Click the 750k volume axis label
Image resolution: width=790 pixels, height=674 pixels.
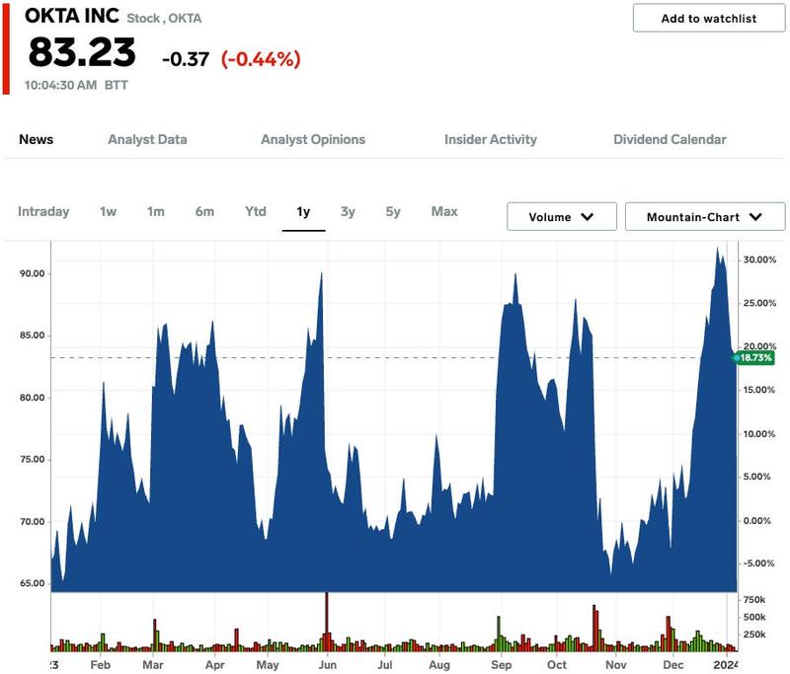coord(754,600)
